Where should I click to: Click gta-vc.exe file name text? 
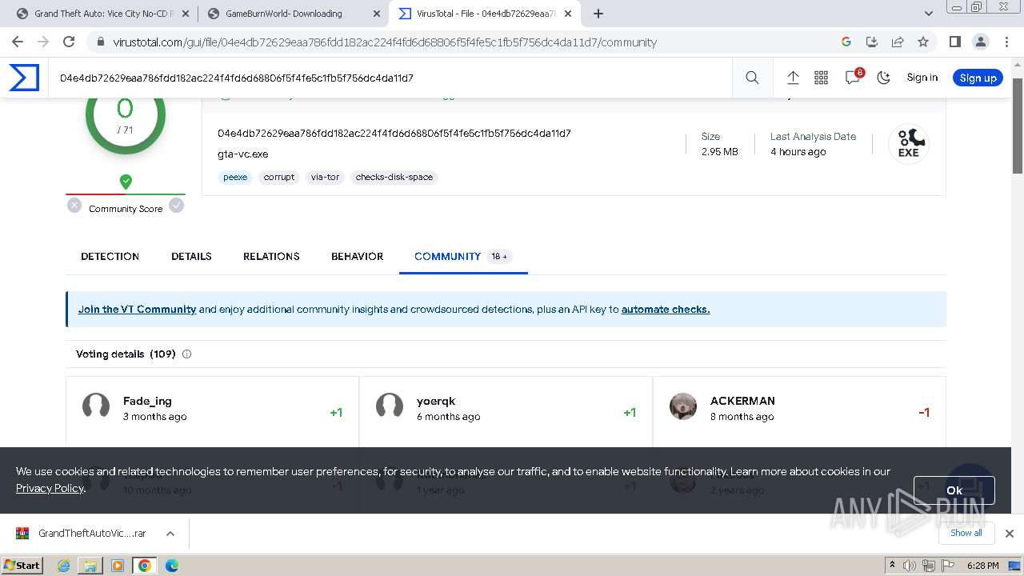243,154
